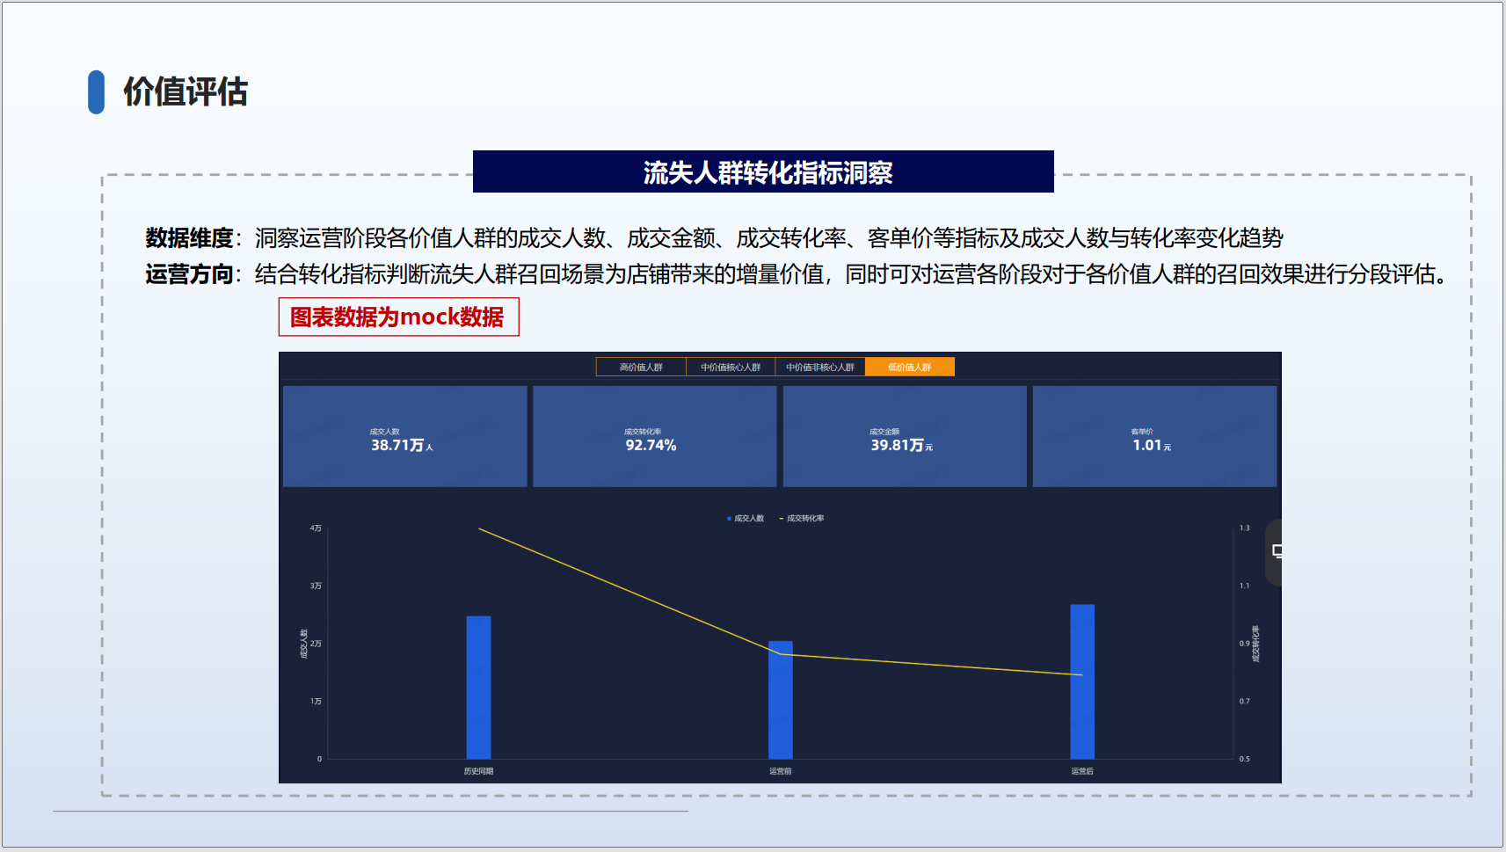Switch to the 高价值人群 tab
This screenshot has height=852, width=1506.
(641, 367)
